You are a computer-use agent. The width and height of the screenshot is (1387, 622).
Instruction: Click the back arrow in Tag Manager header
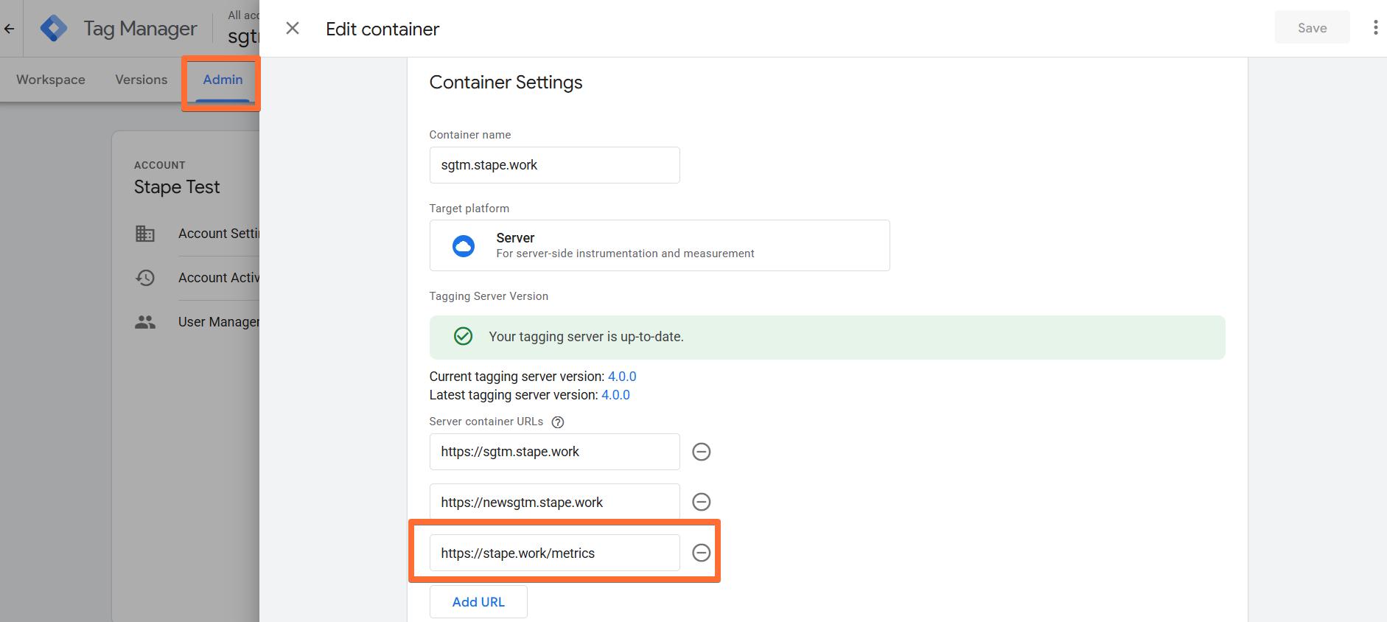[x=9, y=29]
